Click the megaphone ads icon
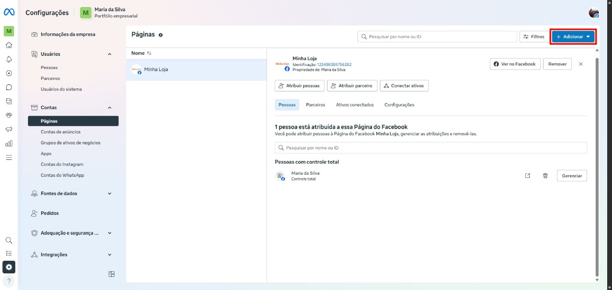 (x=9, y=129)
